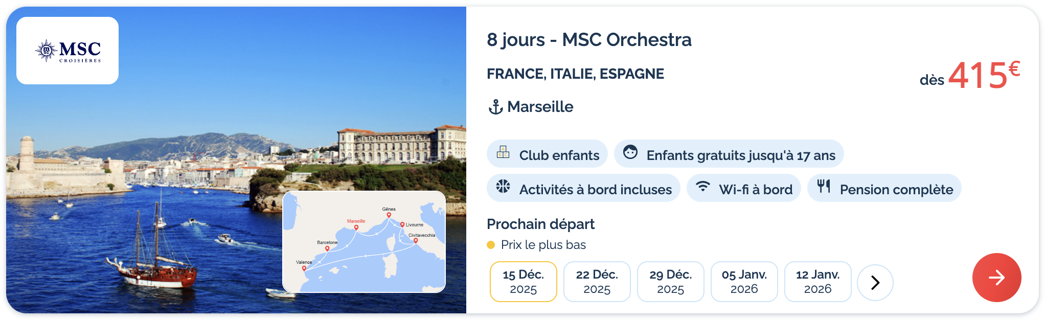This screenshot has width=1045, height=320.
Task: Click the onboard activities ball icon
Action: click(x=503, y=186)
